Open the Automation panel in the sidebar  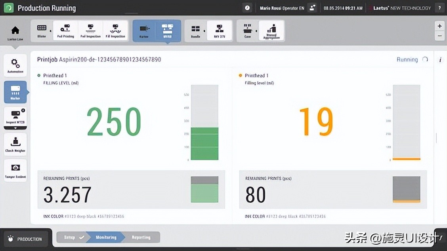[15, 65]
